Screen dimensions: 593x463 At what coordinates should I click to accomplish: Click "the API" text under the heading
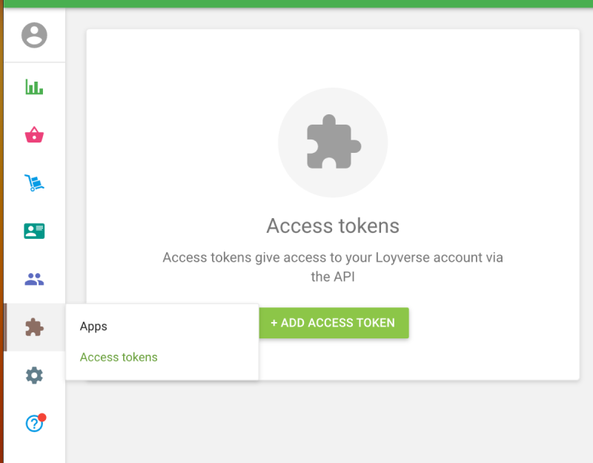click(332, 277)
